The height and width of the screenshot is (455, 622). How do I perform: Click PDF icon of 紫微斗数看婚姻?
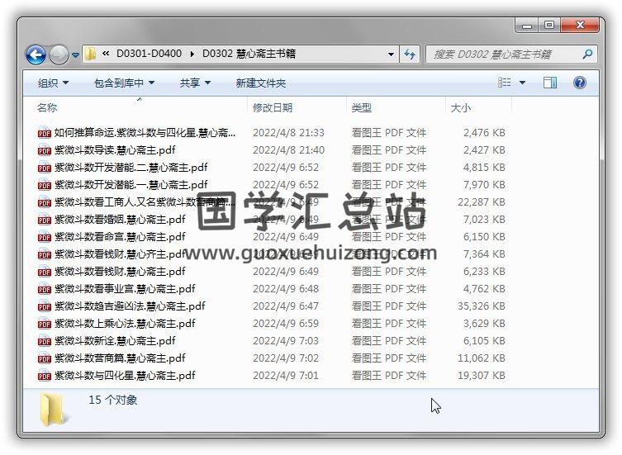(x=45, y=220)
